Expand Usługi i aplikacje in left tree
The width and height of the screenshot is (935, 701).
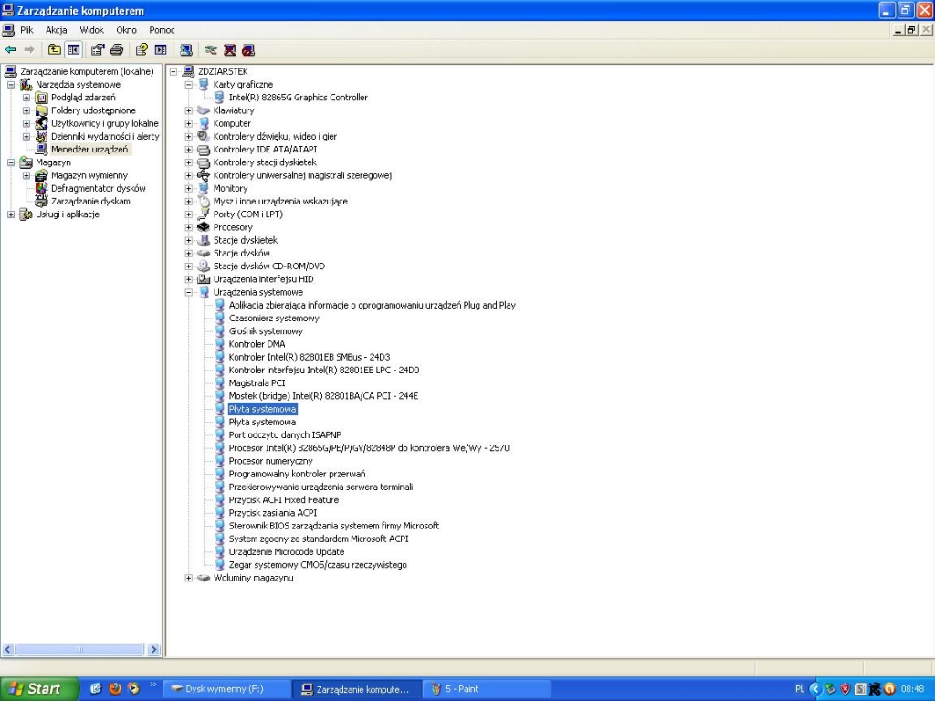[11, 214]
